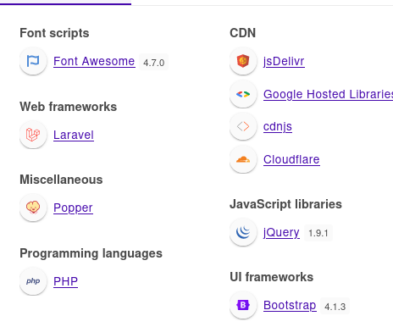Click the Programming languages heading

[91, 253]
